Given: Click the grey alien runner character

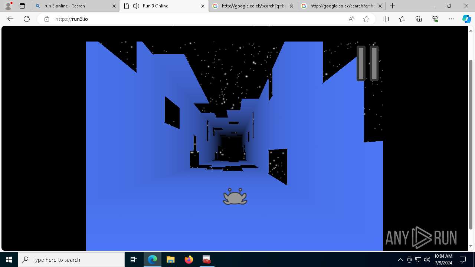Looking at the screenshot, I should click(x=235, y=196).
